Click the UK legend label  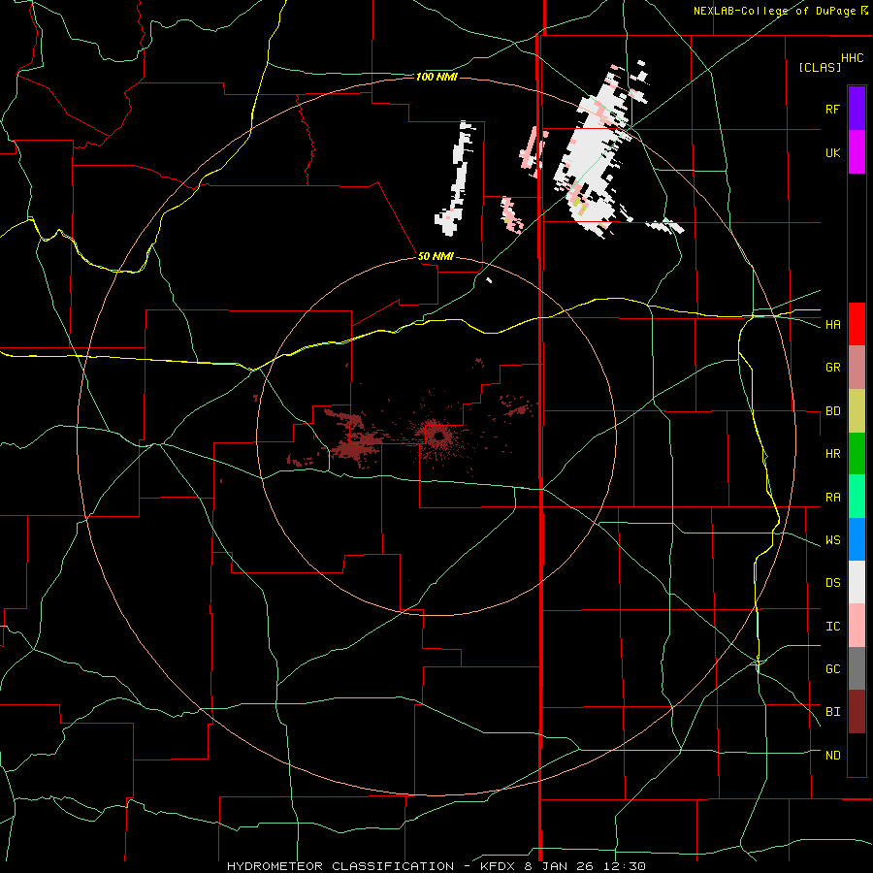coord(832,152)
